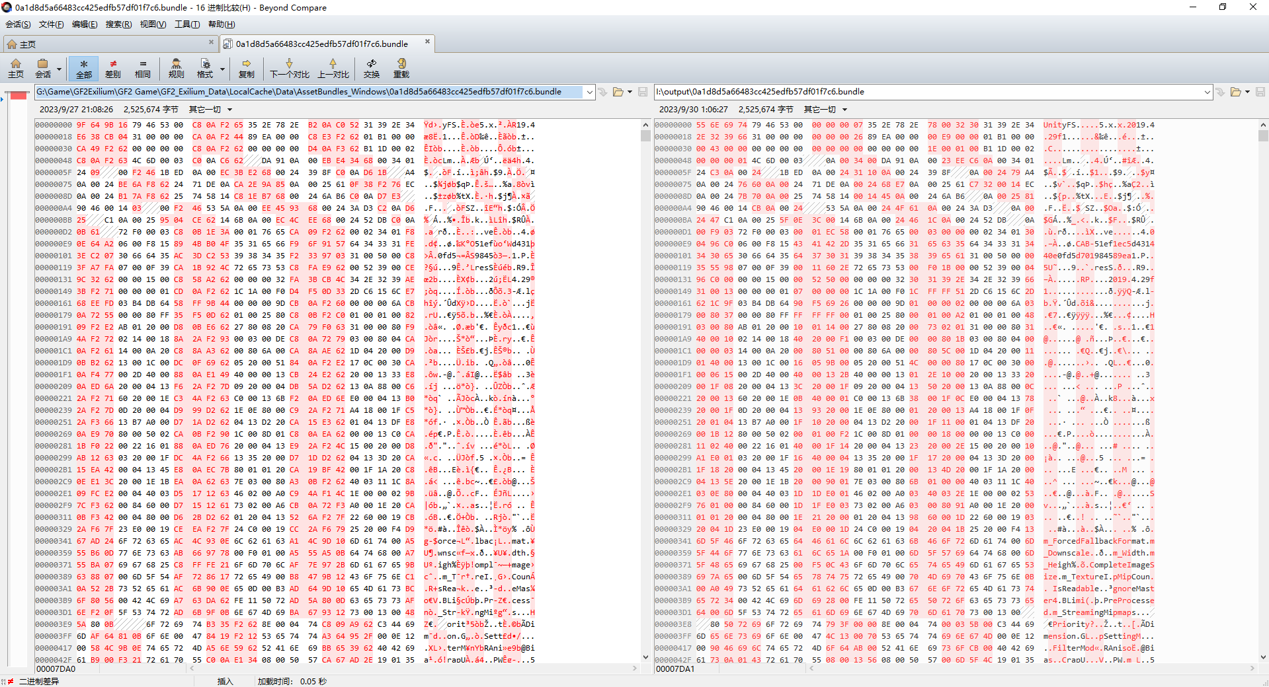Click the 主页 (Home) toolbar icon
Screen dimensions: 1269x687
[16, 68]
